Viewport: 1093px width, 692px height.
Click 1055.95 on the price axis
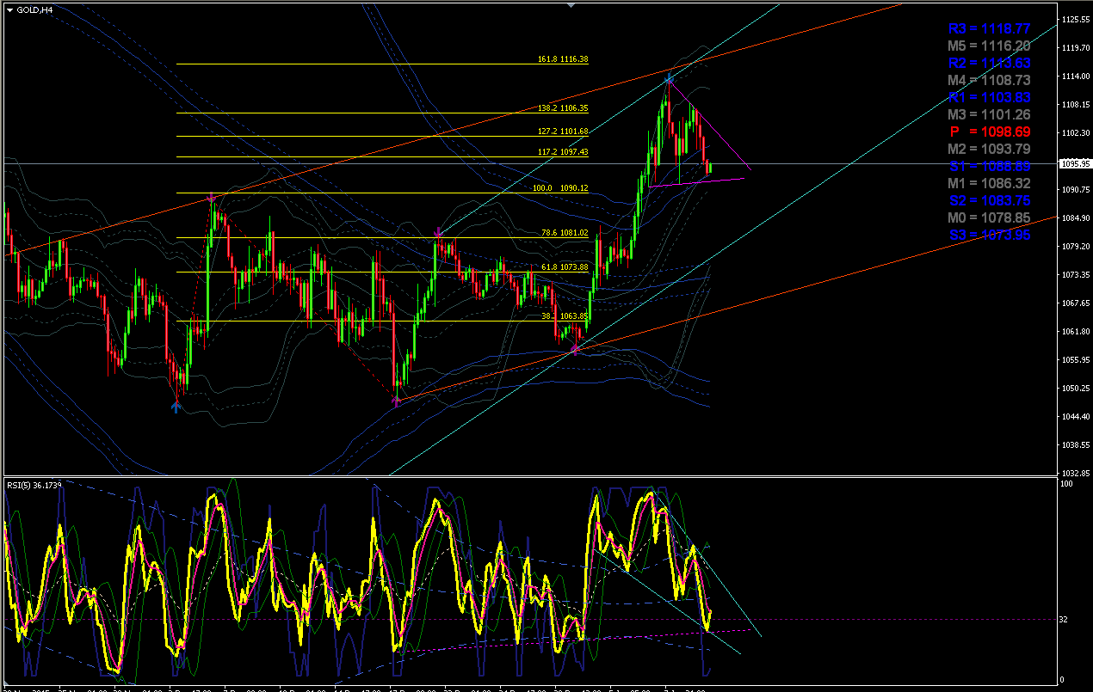(x=1076, y=360)
